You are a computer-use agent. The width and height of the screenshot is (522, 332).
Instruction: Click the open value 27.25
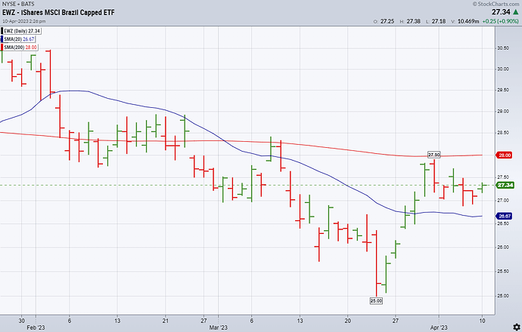387,21
